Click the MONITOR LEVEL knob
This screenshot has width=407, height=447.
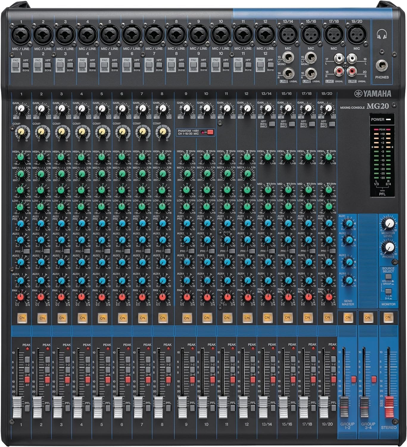click(x=389, y=223)
